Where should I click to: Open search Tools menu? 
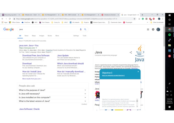coord(84,36)
